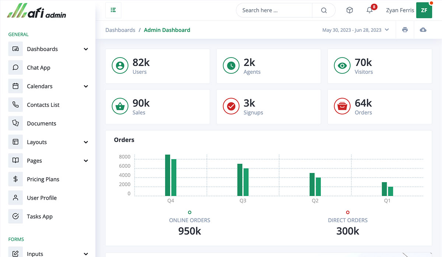Click in the Search here field
The height and width of the screenshot is (257, 442).
coord(274,10)
